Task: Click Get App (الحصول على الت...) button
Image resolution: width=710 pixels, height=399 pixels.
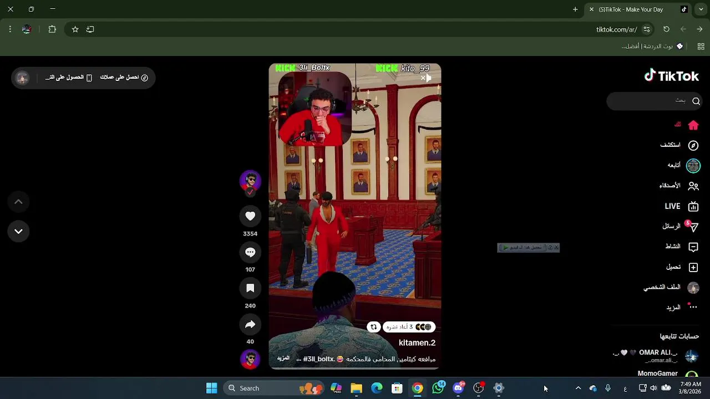Action: pyautogui.click(x=68, y=78)
